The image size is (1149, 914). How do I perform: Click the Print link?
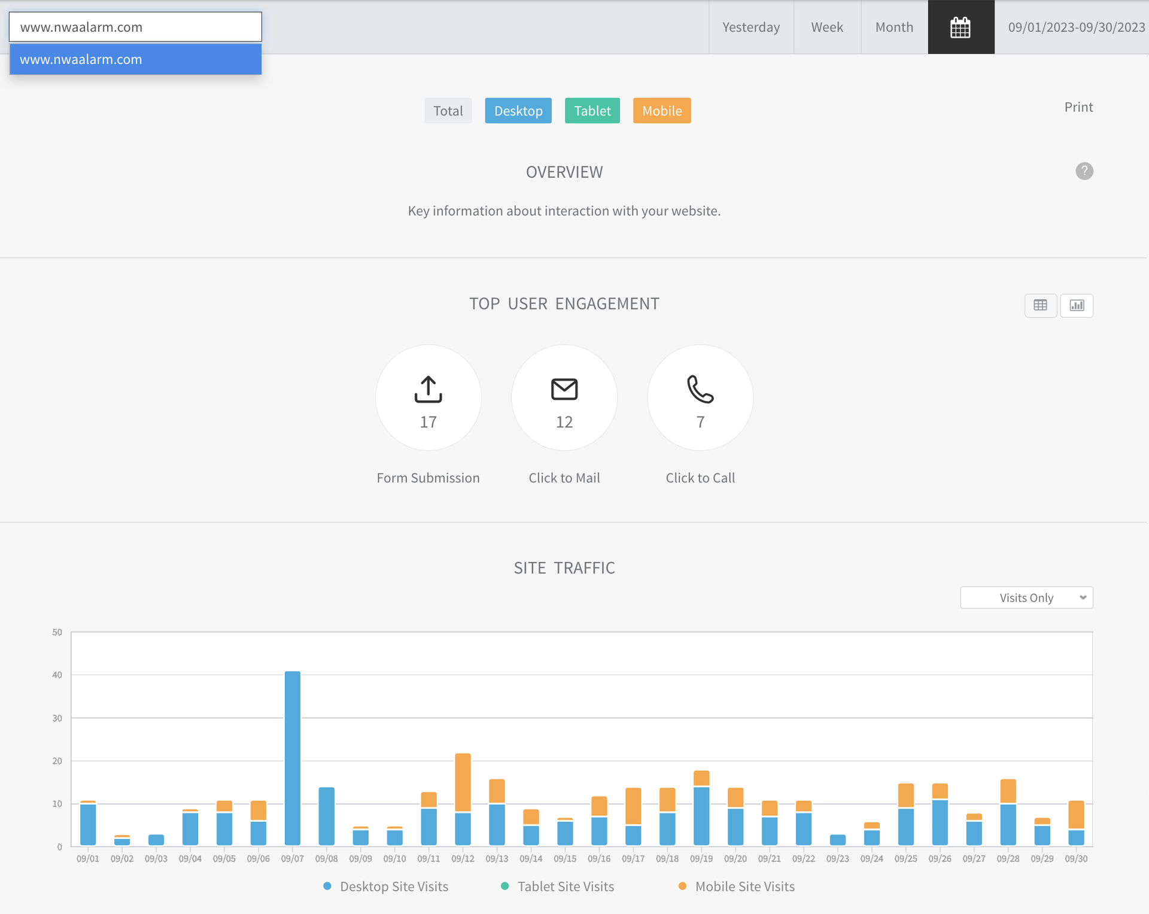(x=1078, y=107)
